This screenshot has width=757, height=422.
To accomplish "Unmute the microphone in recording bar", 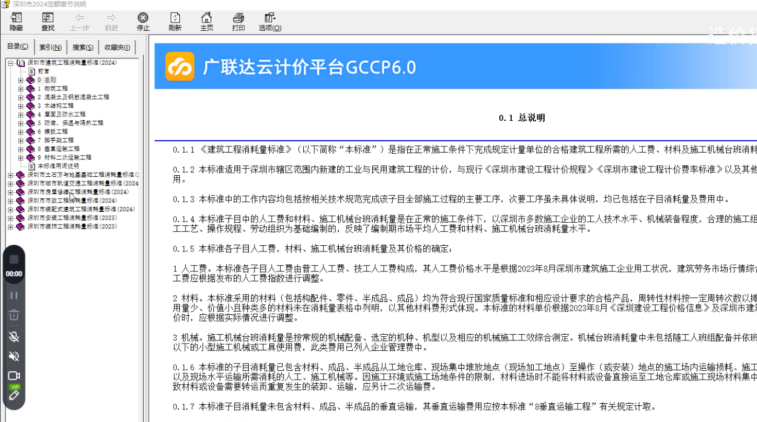I will pos(14,337).
